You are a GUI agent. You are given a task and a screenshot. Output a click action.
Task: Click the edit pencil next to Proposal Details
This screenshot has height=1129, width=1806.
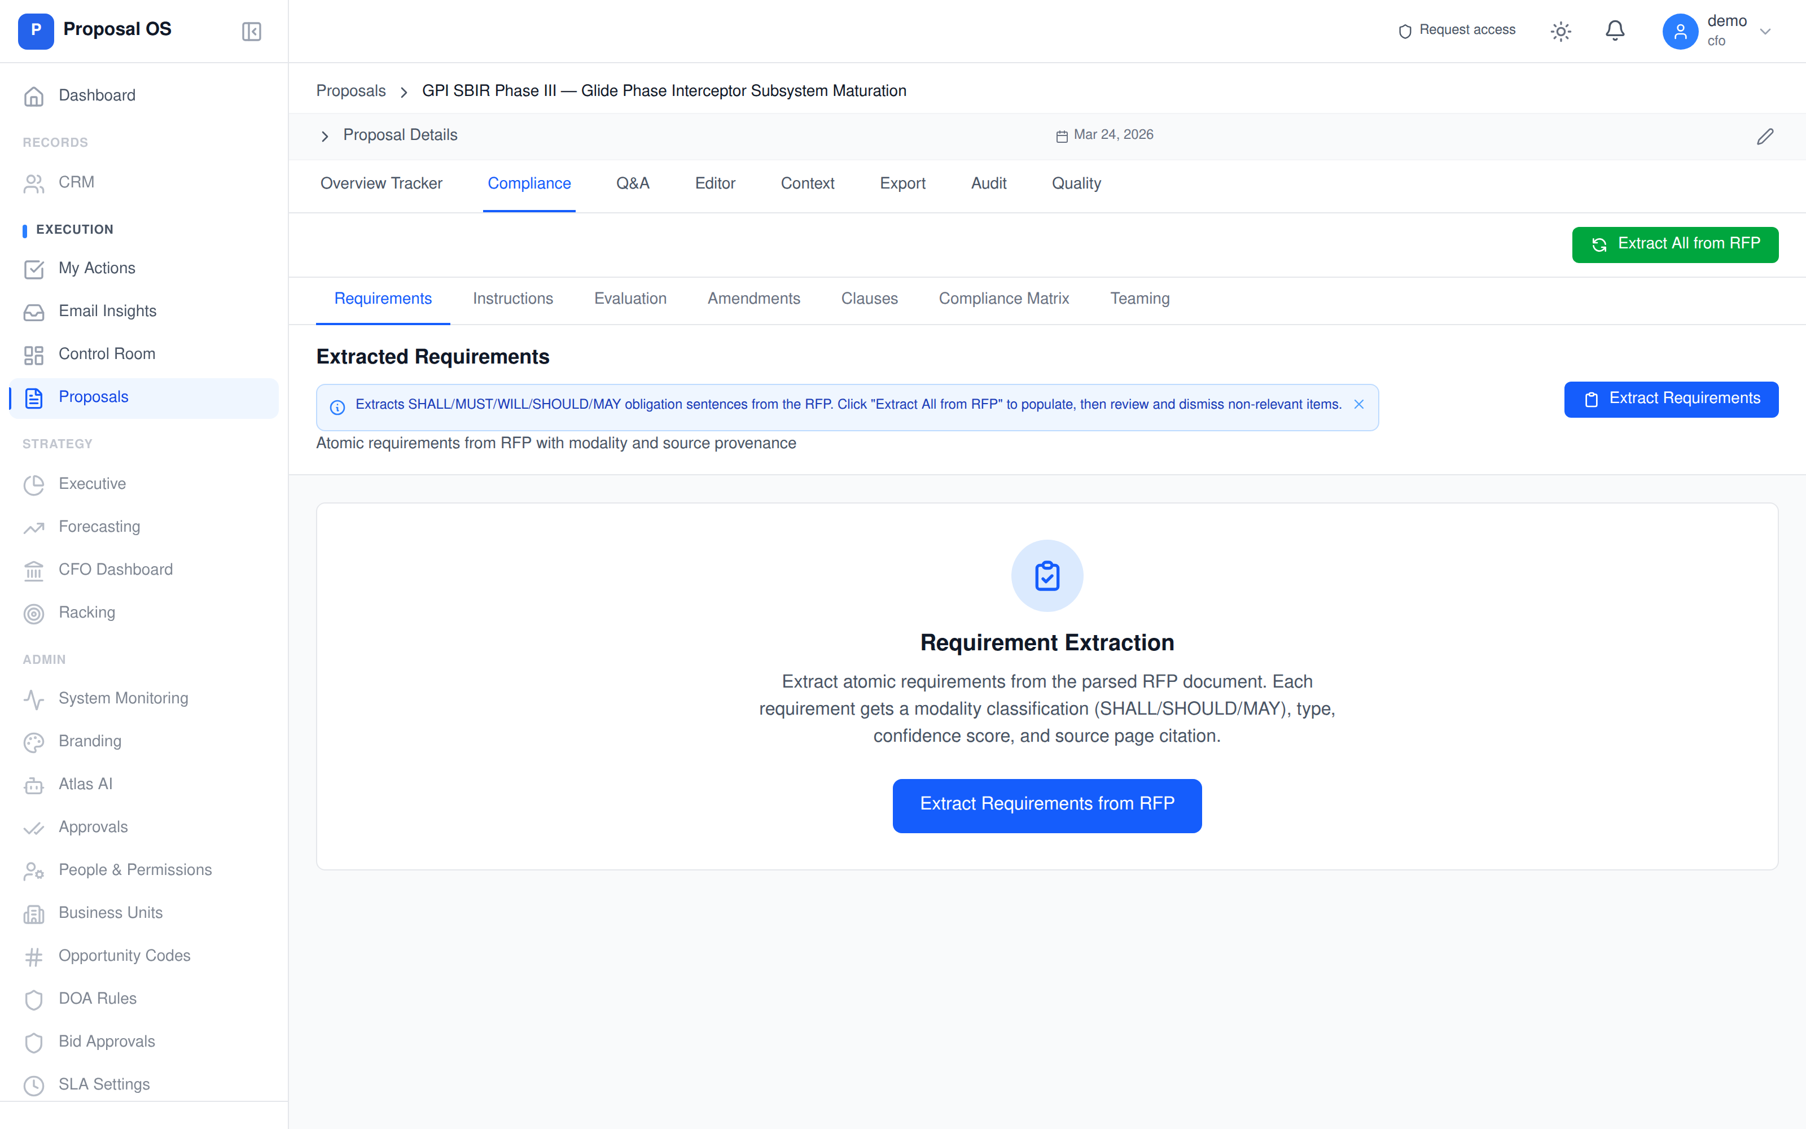pyautogui.click(x=1765, y=136)
